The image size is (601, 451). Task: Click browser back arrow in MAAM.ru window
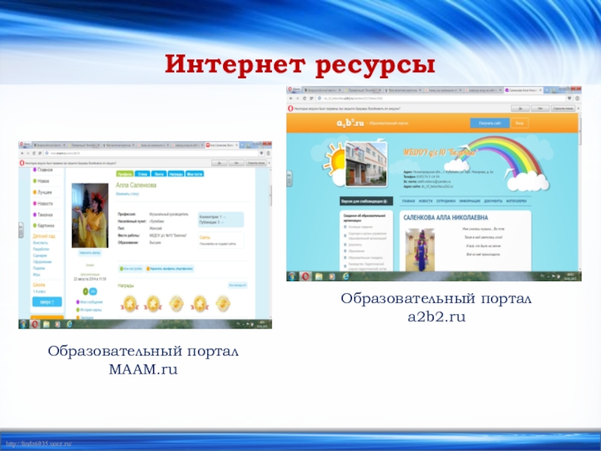[x=23, y=153]
